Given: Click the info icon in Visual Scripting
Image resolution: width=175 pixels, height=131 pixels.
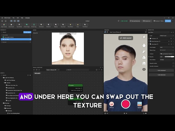Looking at the screenshot, I should [x=97, y=70].
